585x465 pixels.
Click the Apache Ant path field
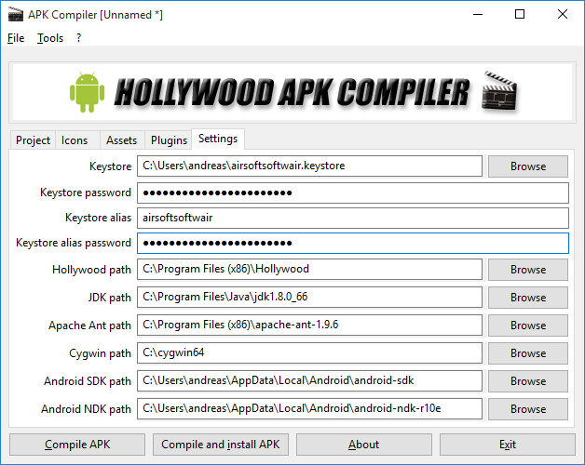point(309,325)
